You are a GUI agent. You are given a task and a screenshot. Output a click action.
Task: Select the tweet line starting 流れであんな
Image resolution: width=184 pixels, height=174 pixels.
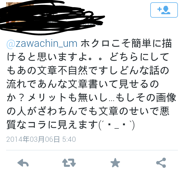83,84
